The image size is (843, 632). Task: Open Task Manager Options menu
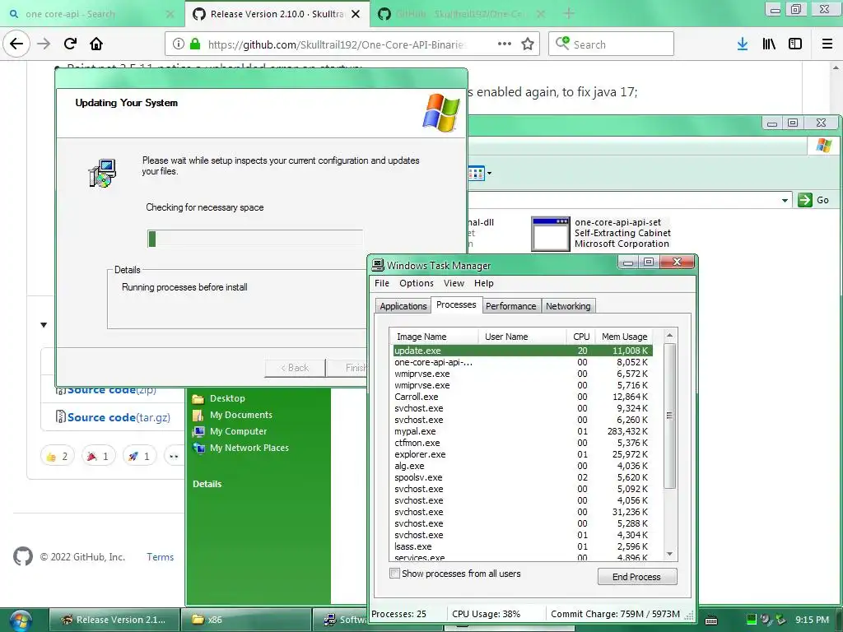pos(416,283)
